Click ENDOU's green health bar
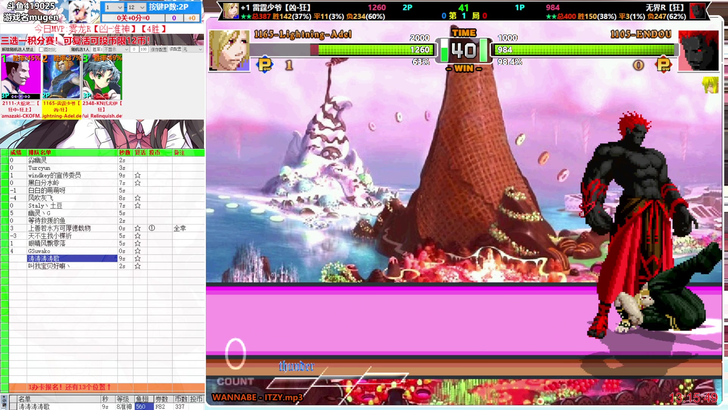Image resolution: width=728 pixels, height=410 pixels. click(584, 50)
